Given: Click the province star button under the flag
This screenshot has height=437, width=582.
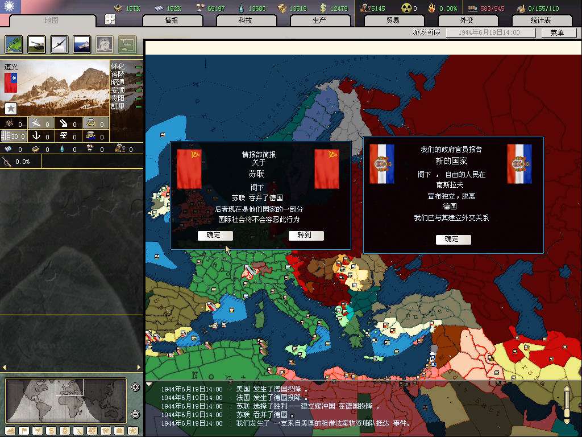Looking at the screenshot, I should (10, 108).
